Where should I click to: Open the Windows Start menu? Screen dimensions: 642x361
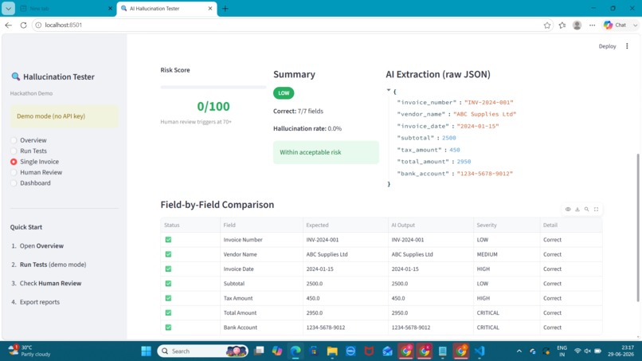(x=147, y=351)
